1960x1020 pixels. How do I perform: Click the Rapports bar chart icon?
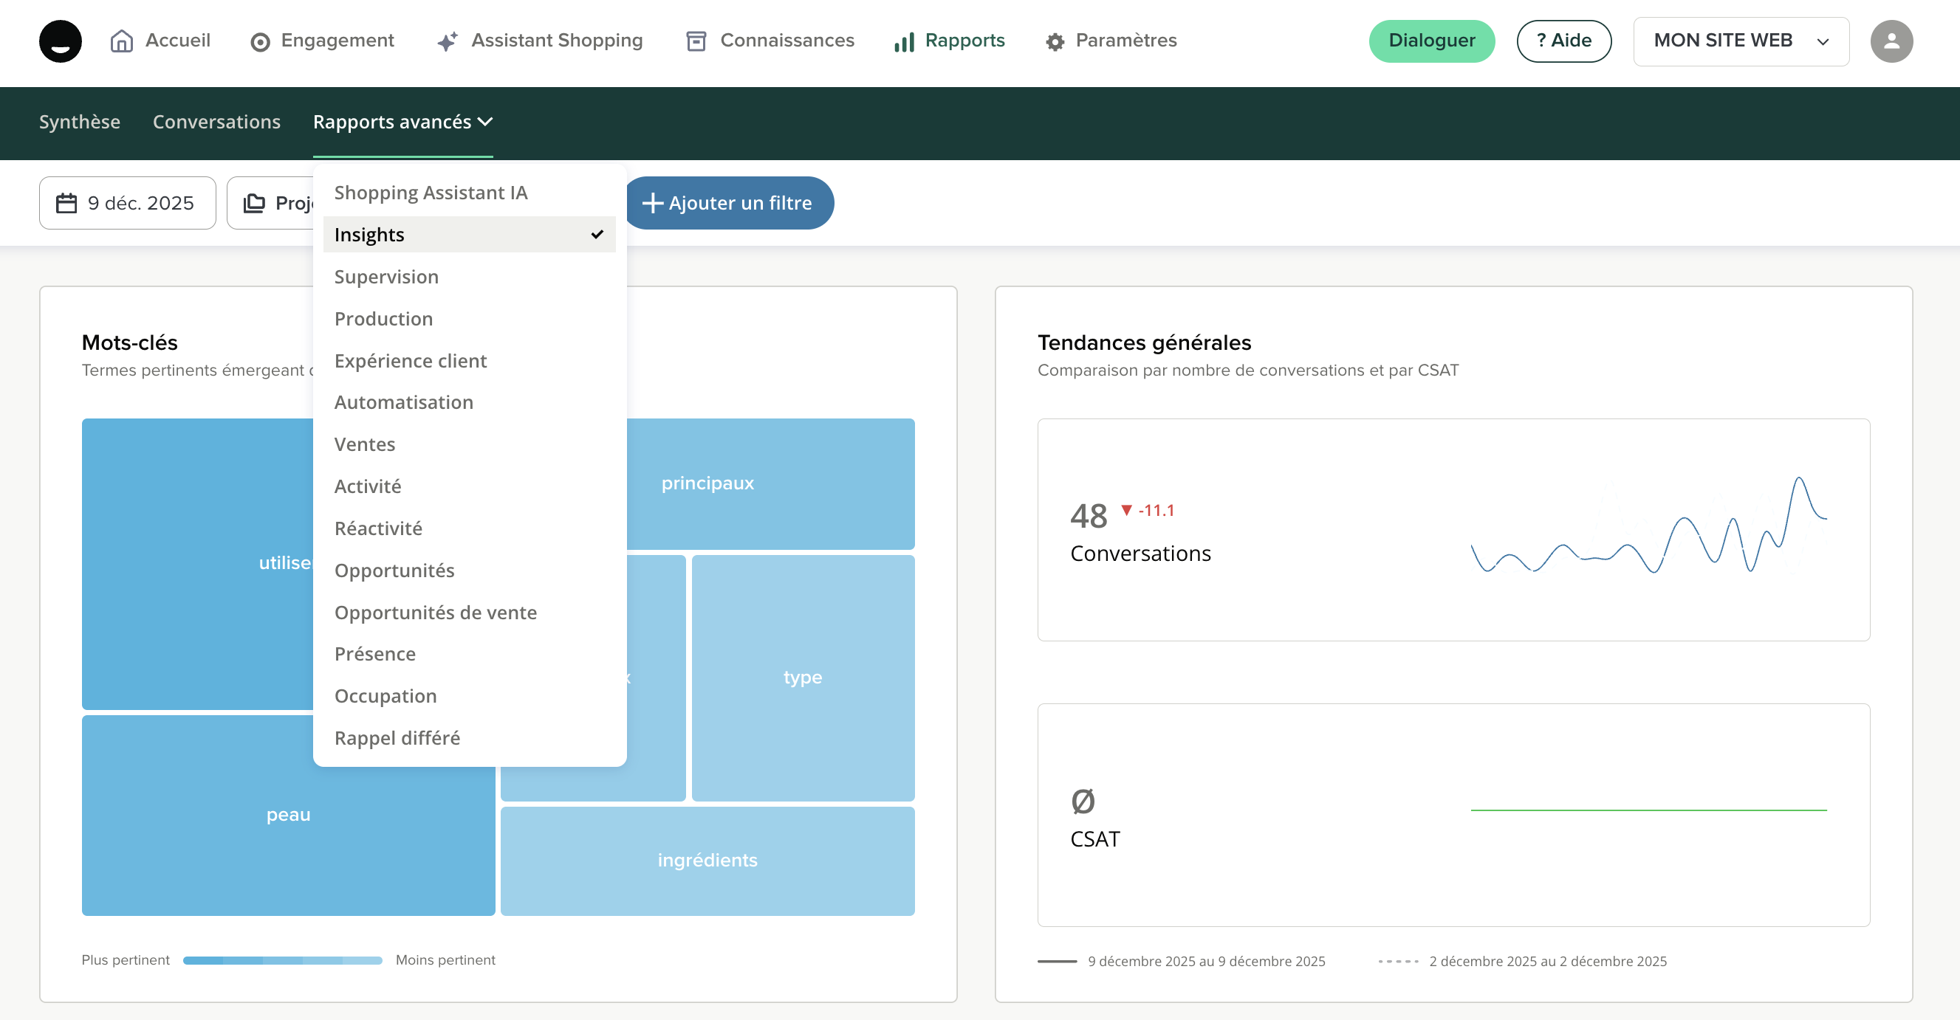point(904,42)
